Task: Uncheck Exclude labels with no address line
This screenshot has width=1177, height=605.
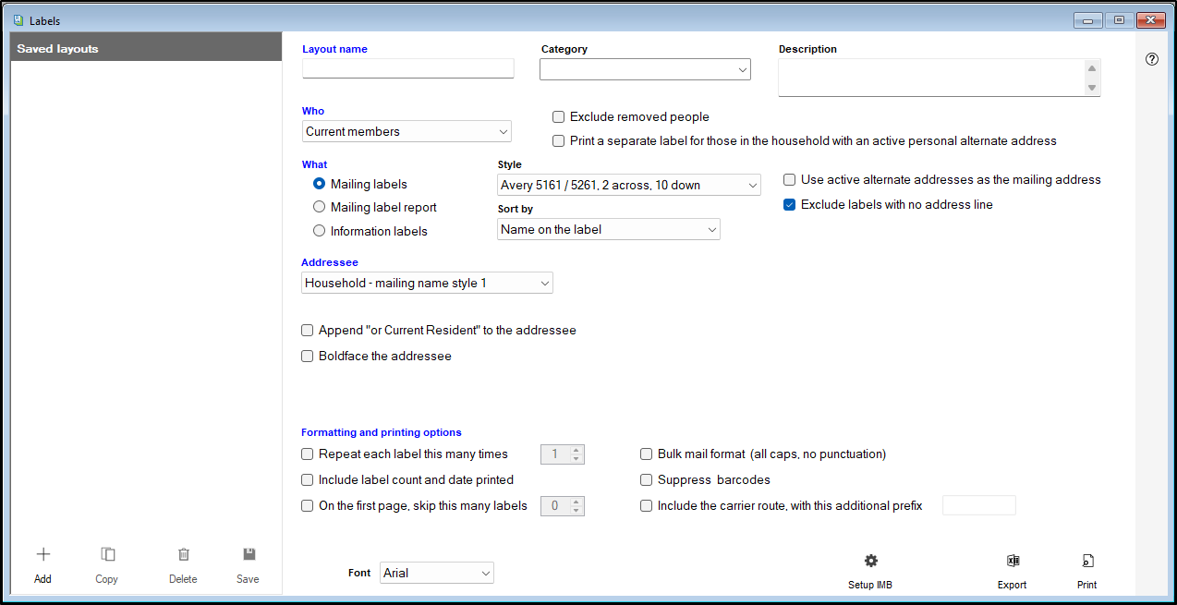Action: tap(790, 205)
